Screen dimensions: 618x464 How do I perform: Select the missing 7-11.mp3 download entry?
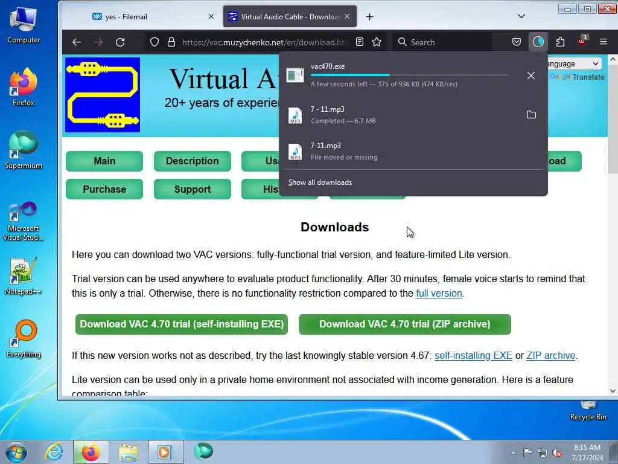pyautogui.click(x=413, y=151)
